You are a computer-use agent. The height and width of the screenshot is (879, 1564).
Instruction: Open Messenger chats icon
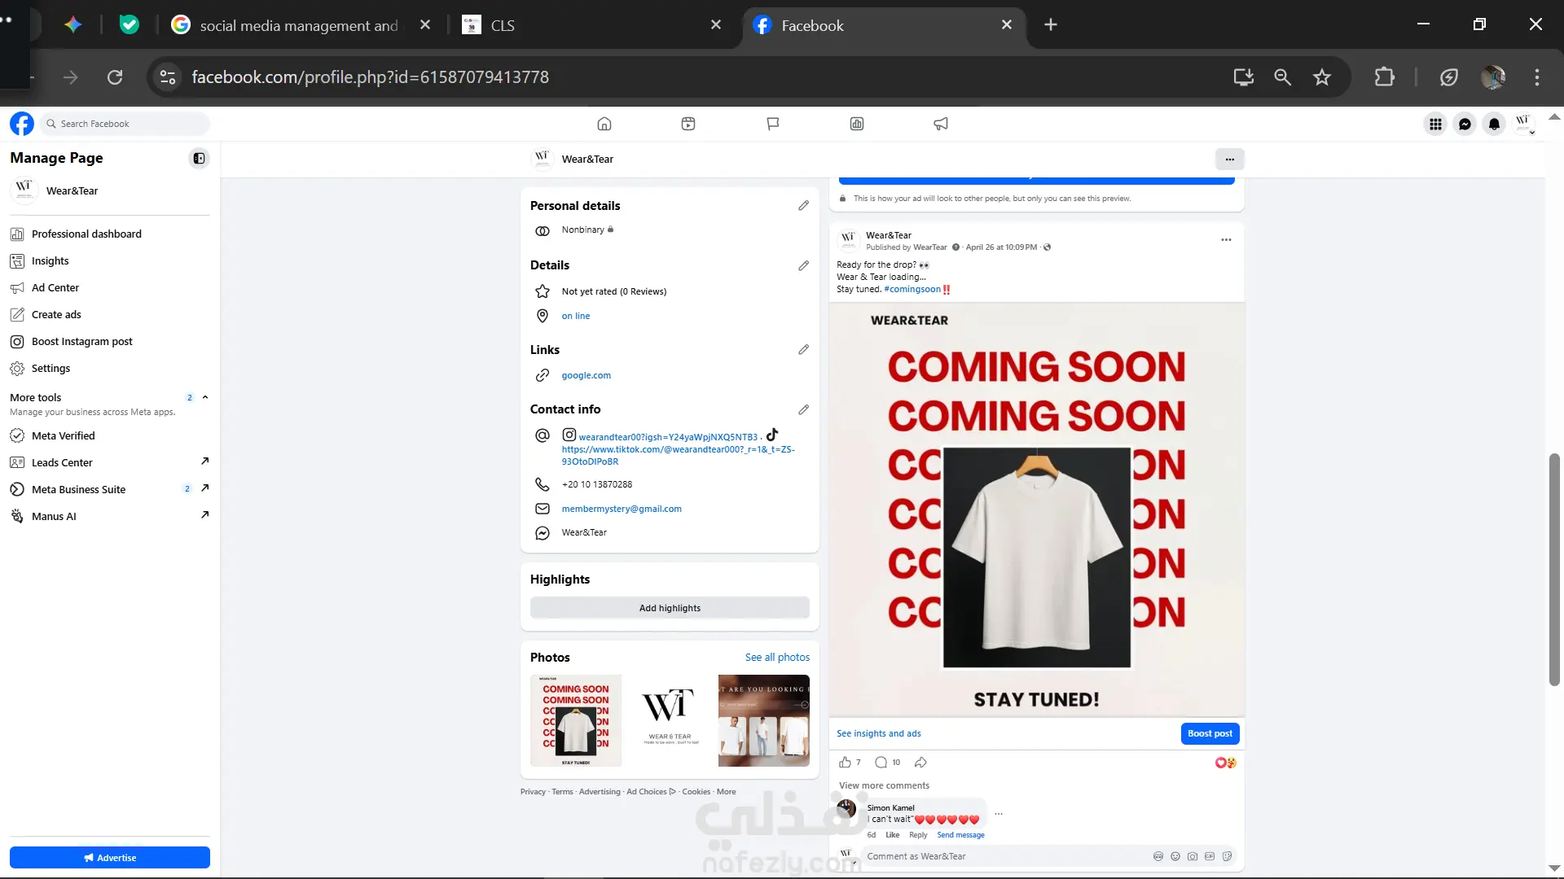(1465, 124)
